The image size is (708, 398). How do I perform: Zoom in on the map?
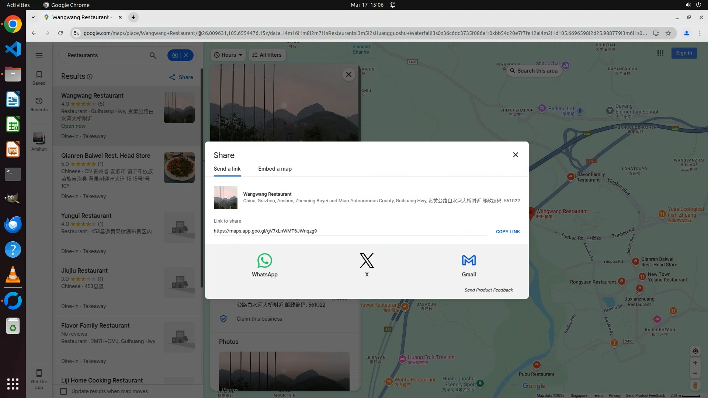click(695, 363)
